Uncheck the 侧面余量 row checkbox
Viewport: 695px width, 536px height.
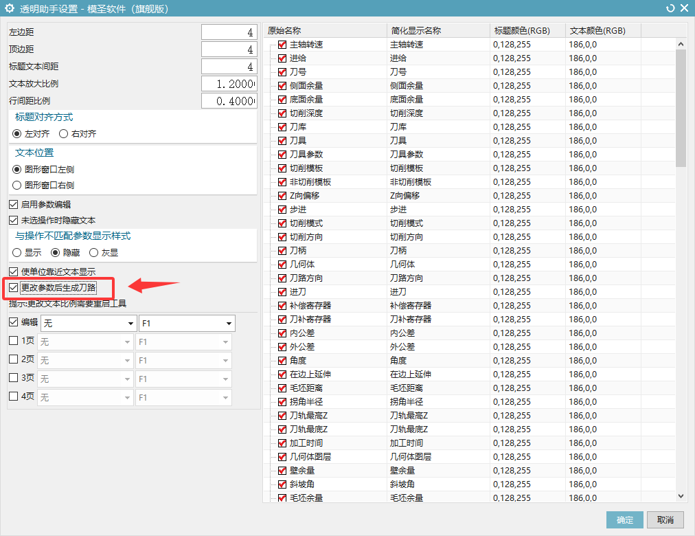pos(282,86)
